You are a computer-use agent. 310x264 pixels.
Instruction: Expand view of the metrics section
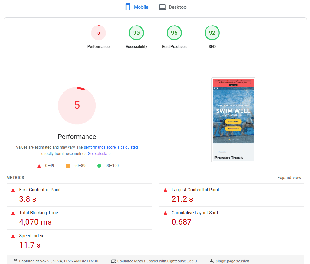click(x=289, y=178)
